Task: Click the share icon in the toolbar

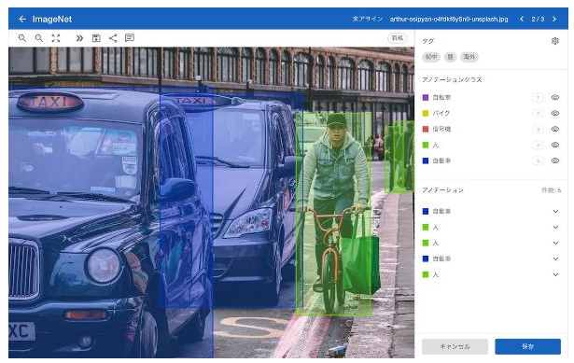Action: point(113,38)
